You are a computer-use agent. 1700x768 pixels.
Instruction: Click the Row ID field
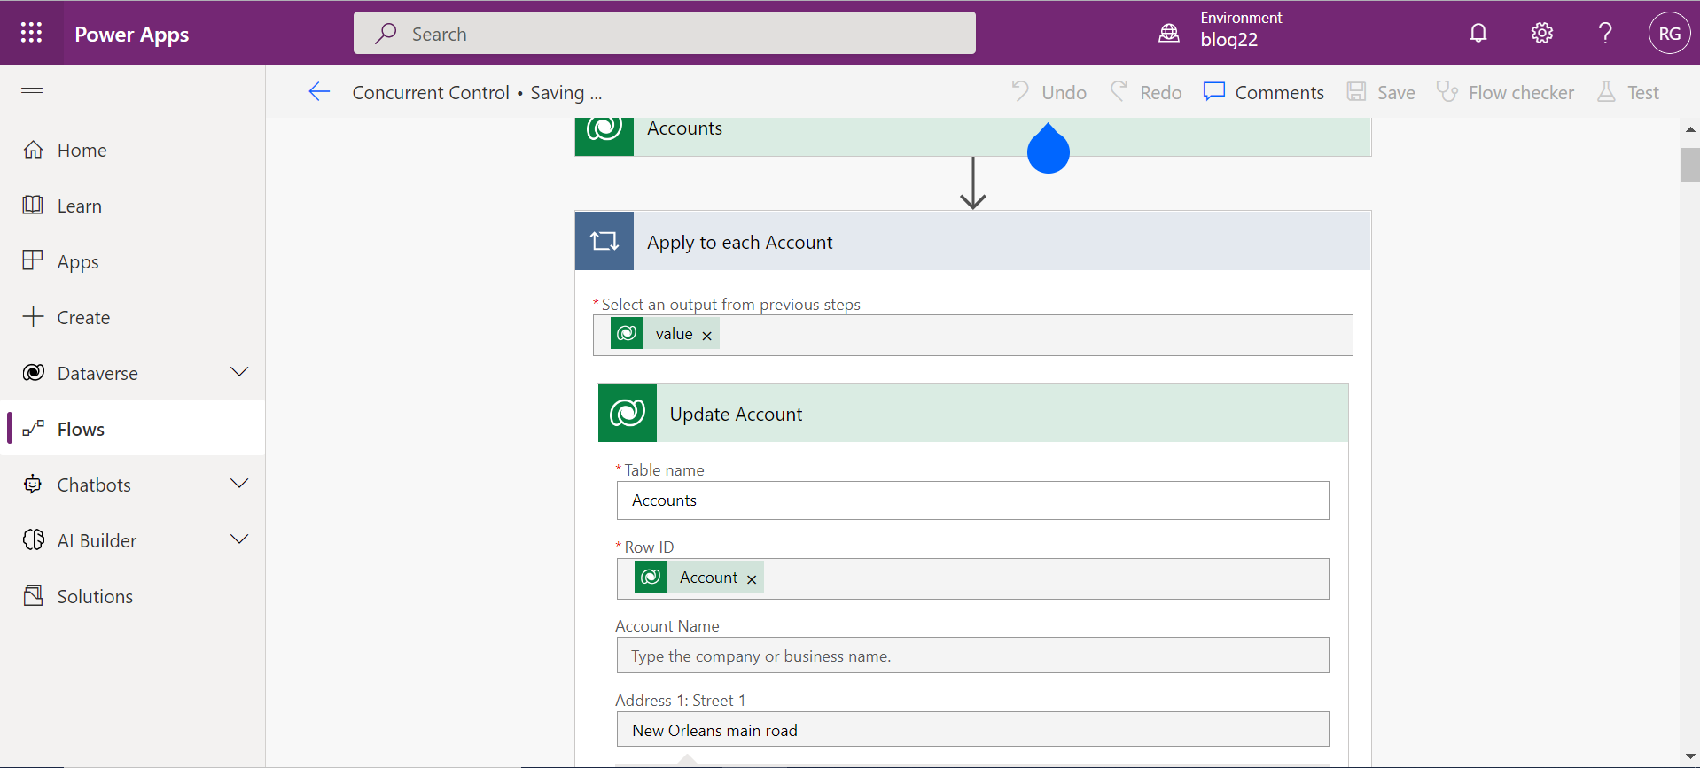(x=972, y=578)
